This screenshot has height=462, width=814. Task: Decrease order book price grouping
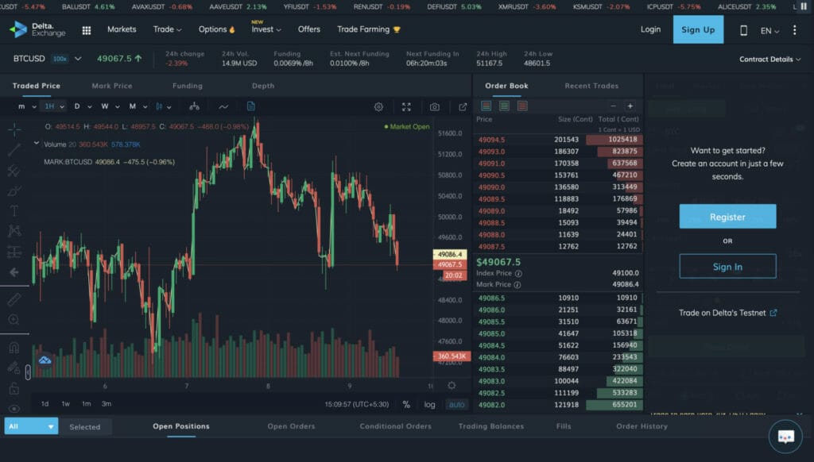(x=613, y=106)
